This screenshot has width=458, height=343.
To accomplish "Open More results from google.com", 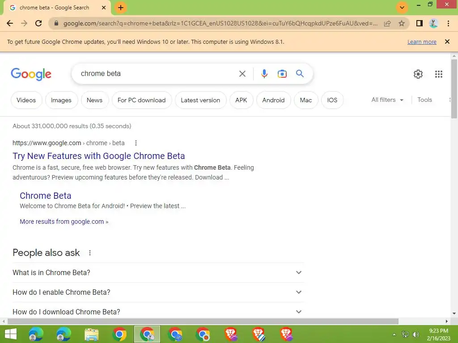I will [x=64, y=222].
